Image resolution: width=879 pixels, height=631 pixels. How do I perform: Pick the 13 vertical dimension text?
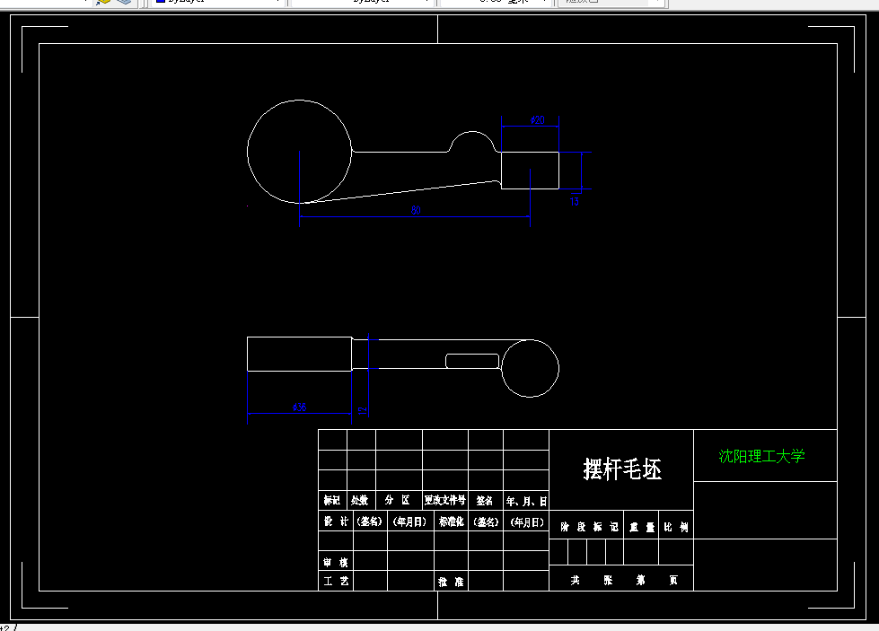click(574, 201)
